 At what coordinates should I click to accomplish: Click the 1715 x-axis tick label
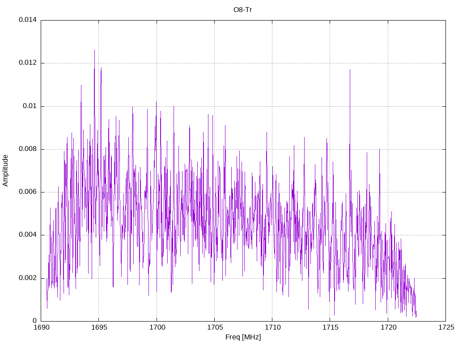331,327
